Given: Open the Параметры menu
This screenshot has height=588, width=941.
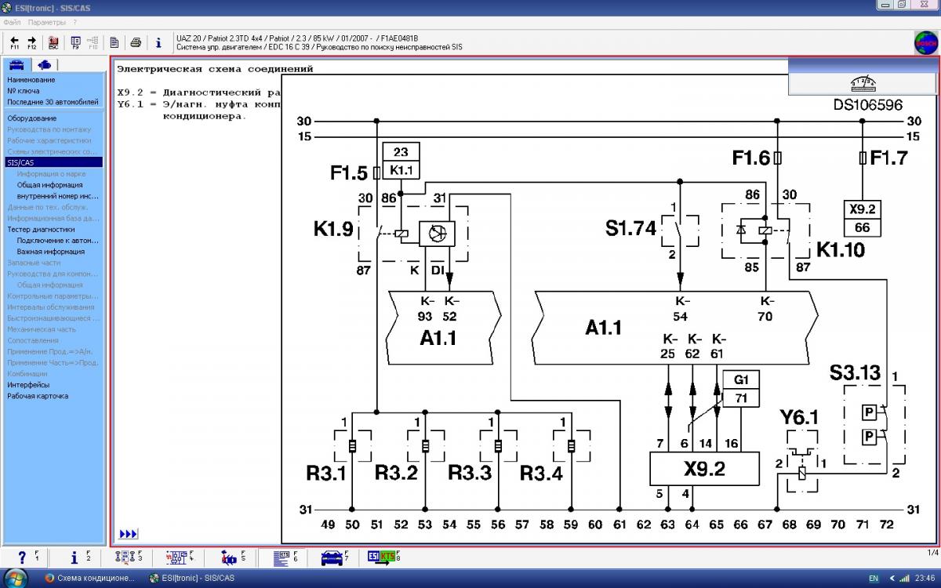Looking at the screenshot, I should tap(47, 22).
